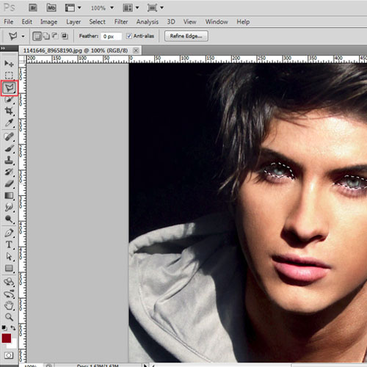The width and height of the screenshot is (367, 367).
Task: Open the Help menu
Action: 243,22
